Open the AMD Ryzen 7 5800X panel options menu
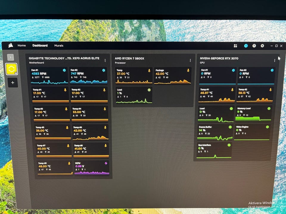Screen dimensions: 286x214 (190, 60)
